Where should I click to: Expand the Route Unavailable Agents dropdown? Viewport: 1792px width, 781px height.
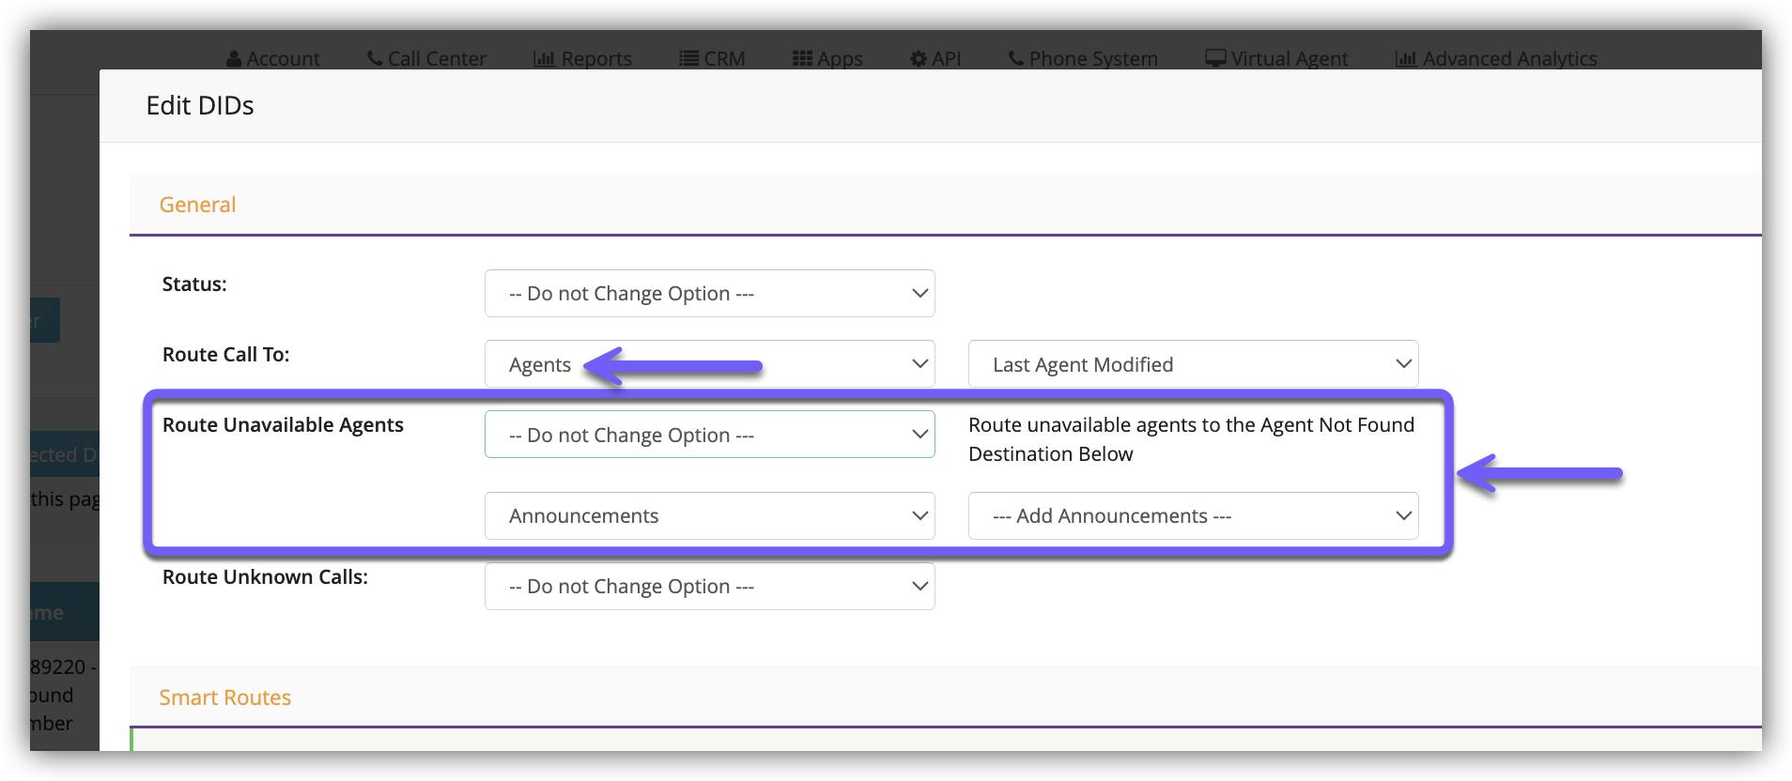click(x=709, y=435)
